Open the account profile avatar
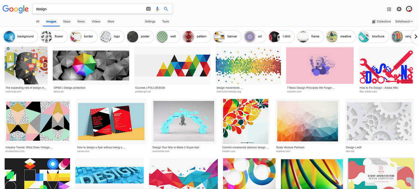Viewport: 419px width, 189px height. tap(409, 9)
